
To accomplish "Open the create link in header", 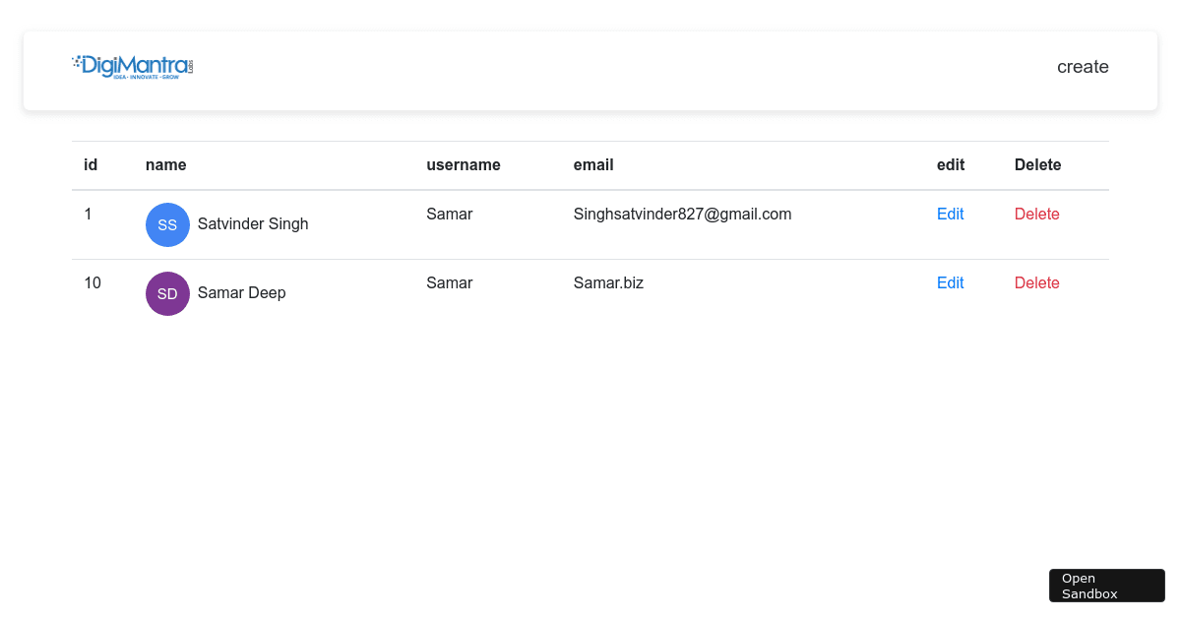I will [1083, 67].
